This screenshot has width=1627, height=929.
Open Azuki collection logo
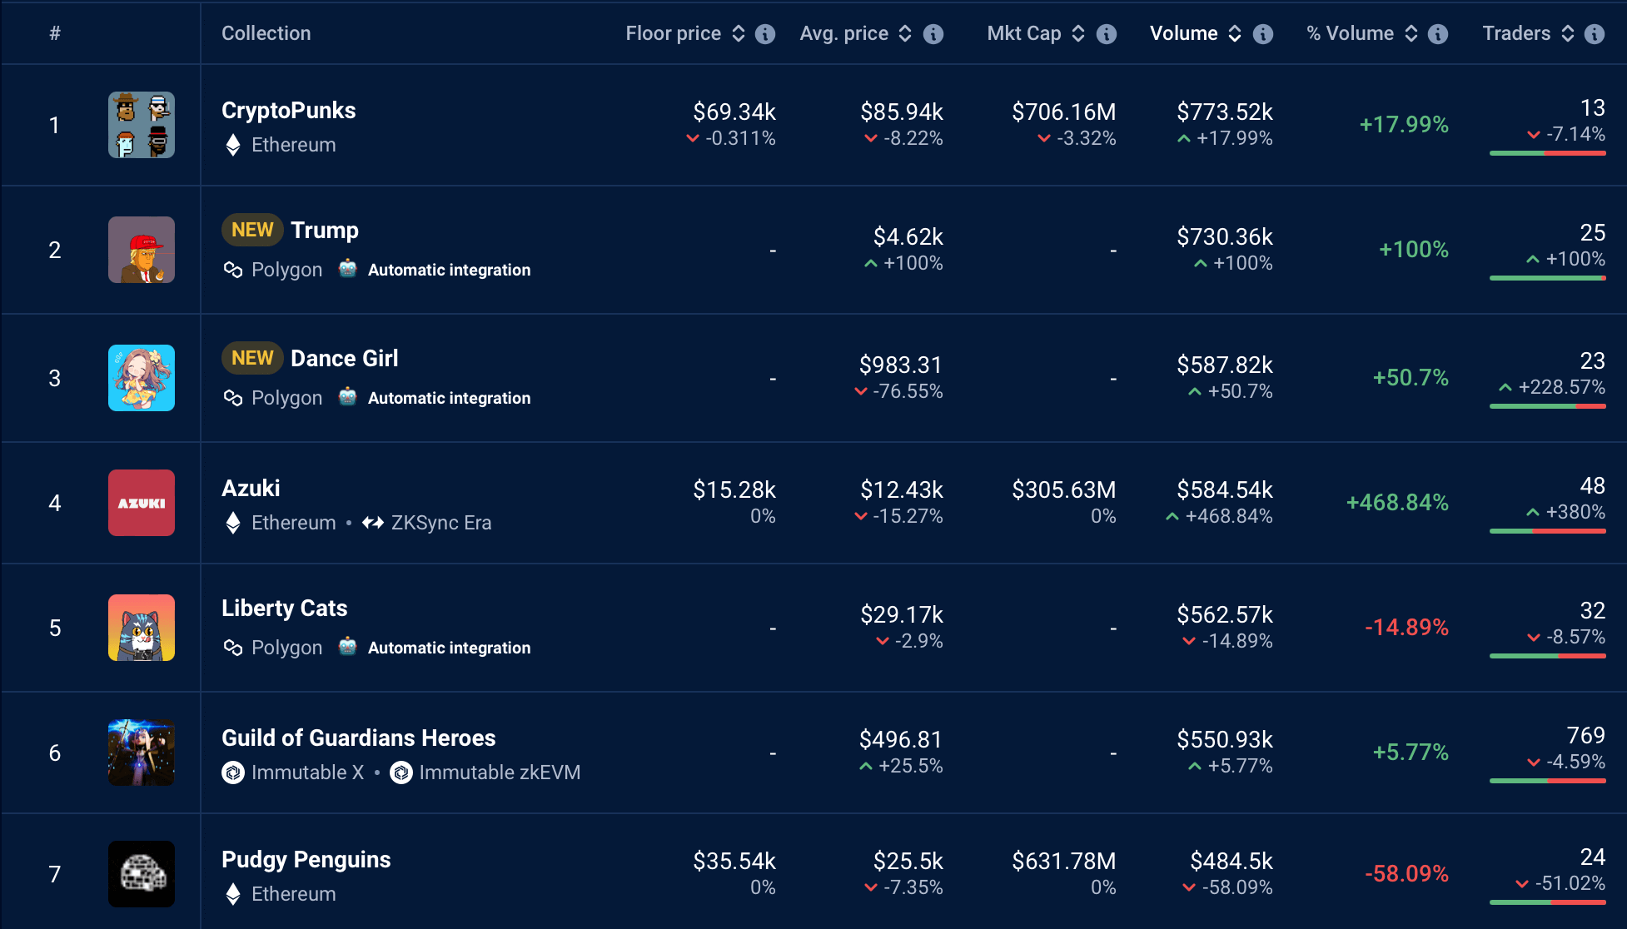tap(142, 503)
